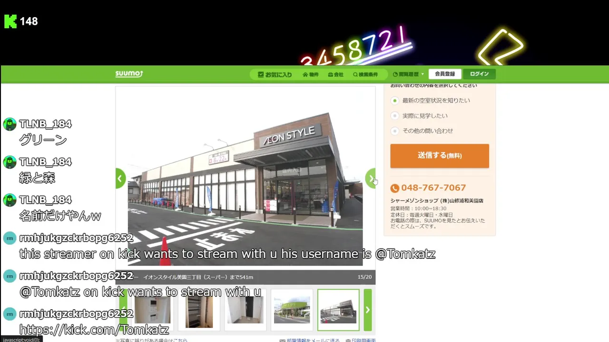This screenshot has width=609, height=342.
Task: Show previous photo with left arrow
Action: pos(120,179)
